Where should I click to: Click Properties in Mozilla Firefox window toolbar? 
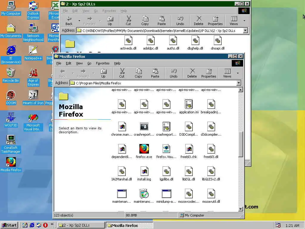209,73
